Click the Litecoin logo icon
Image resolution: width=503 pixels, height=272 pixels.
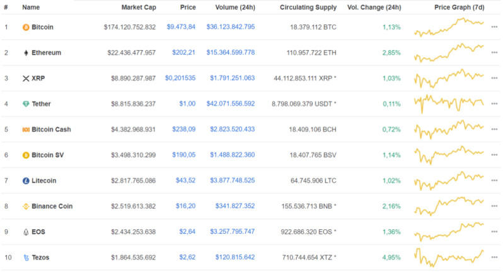(26, 181)
